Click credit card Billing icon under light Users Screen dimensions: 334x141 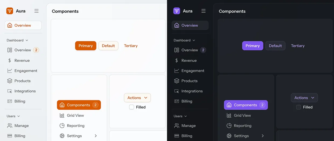(10, 136)
